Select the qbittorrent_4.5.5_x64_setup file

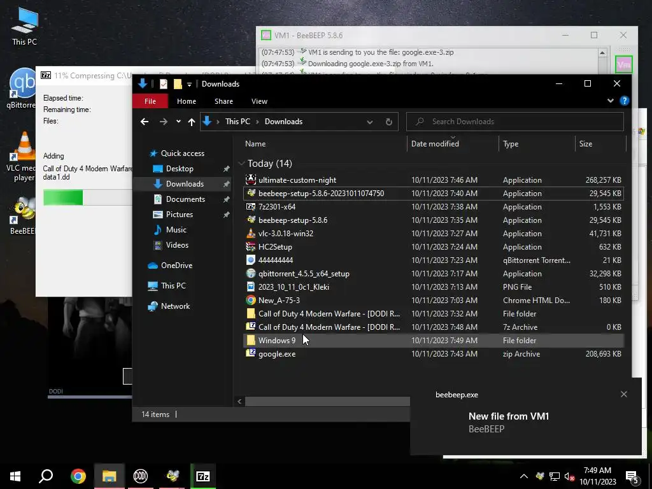pyautogui.click(x=433, y=274)
